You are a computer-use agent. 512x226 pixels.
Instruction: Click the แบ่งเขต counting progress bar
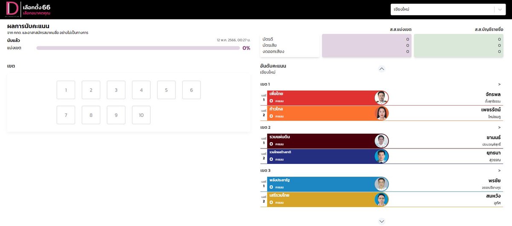(x=138, y=48)
